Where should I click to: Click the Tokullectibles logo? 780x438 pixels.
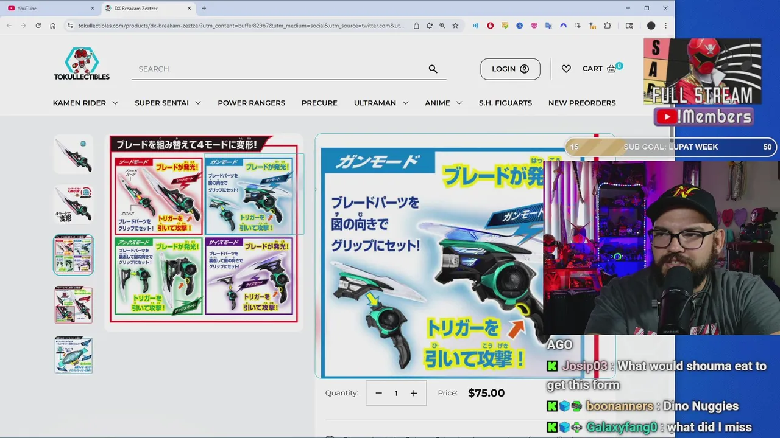click(82, 63)
